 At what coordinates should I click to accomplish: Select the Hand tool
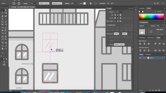point(2,49)
